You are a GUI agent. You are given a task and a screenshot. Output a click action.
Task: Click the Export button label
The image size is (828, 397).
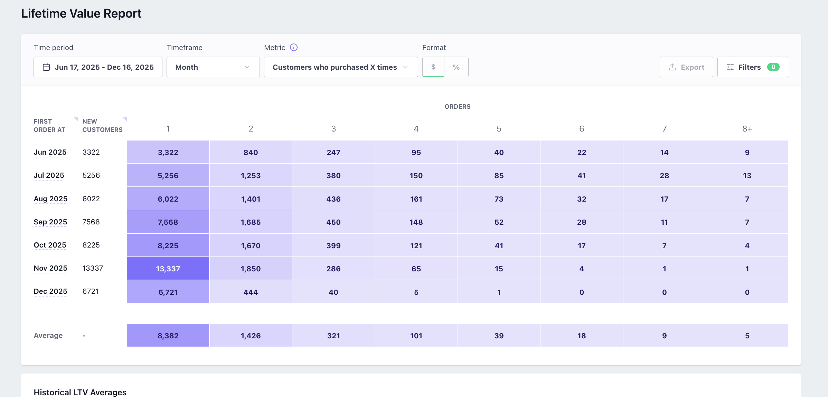coord(692,67)
